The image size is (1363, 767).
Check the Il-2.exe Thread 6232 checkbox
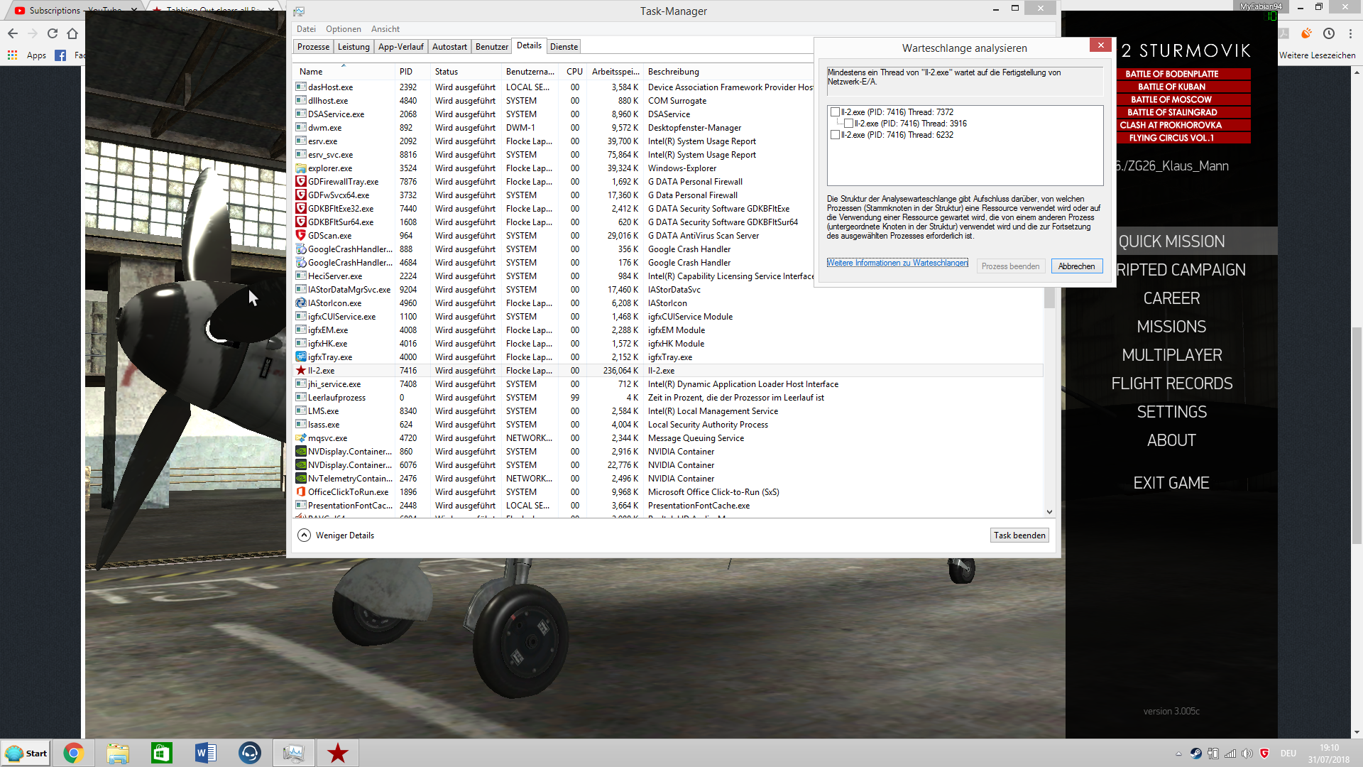[835, 135]
